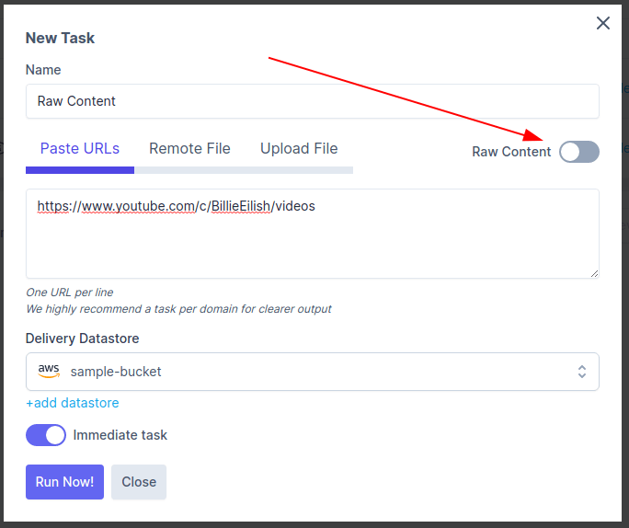
Task: Open the Delivery Datastore sample-bucket dropdown
Action: tap(313, 372)
